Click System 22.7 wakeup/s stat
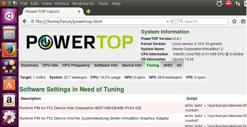The height and width of the screenshot is (127, 247). click(68, 77)
